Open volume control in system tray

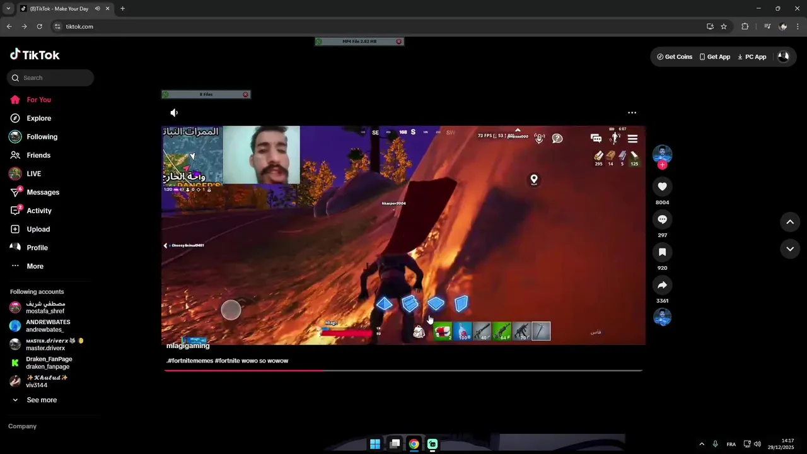(757, 444)
